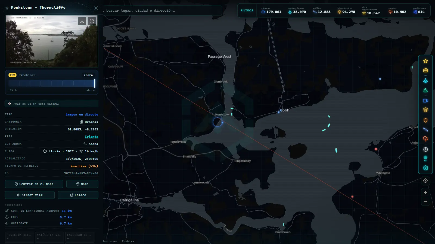Add Monkstown – Thorncliffe camera to favorites star

pyautogui.click(x=7, y=8)
